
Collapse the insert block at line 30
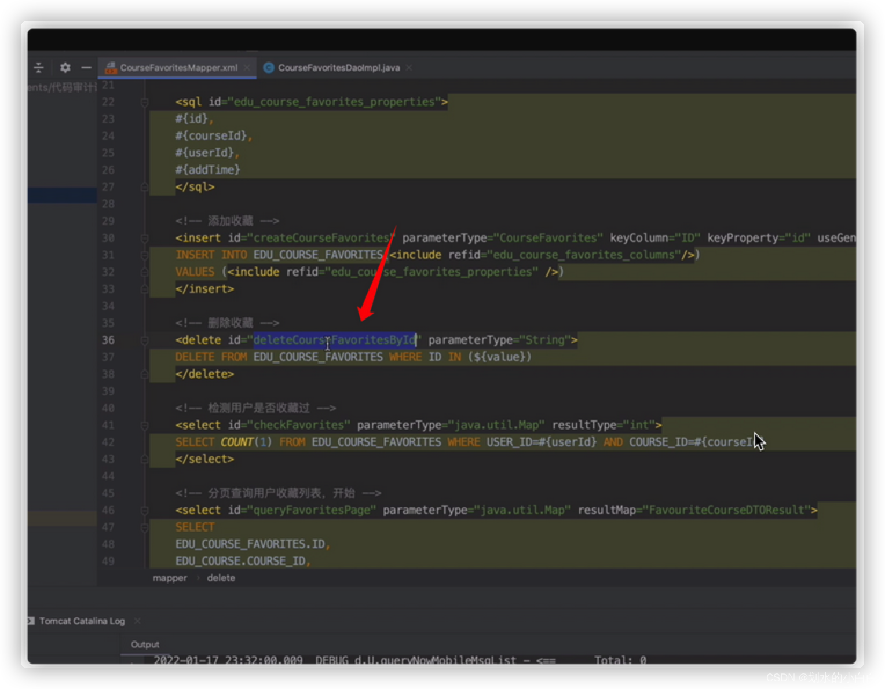click(145, 238)
